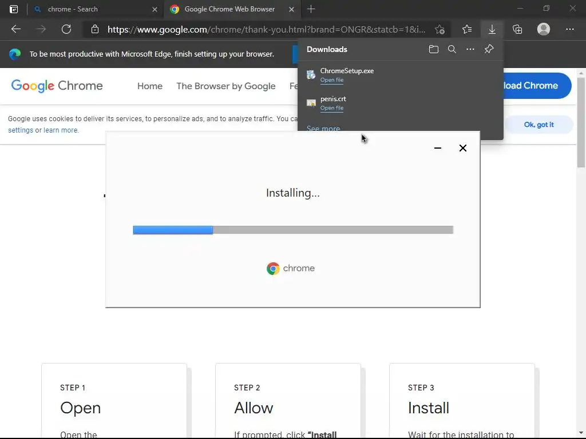Click the Downloads panel title
Viewport: 586px width, 439px height.
327,49
